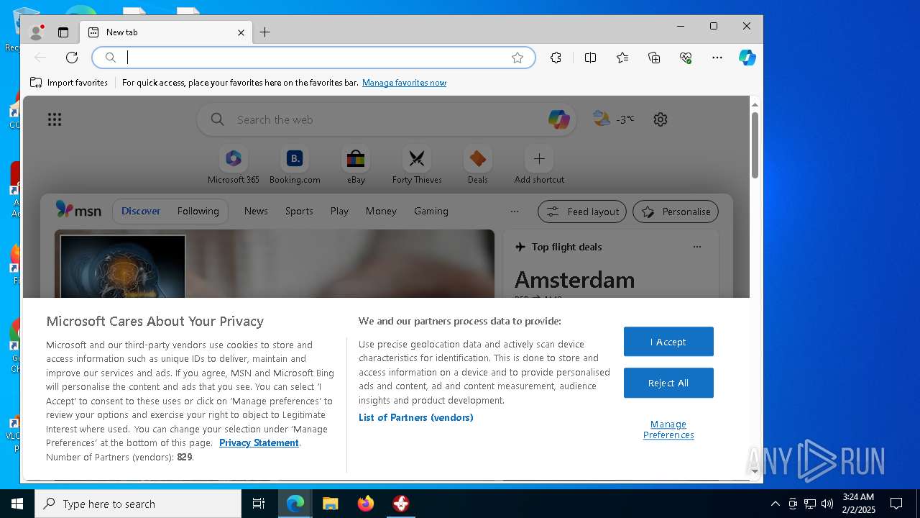The image size is (920, 518).
Task: Open Copilot sidebar icon
Action: click(x=747, y=58)
